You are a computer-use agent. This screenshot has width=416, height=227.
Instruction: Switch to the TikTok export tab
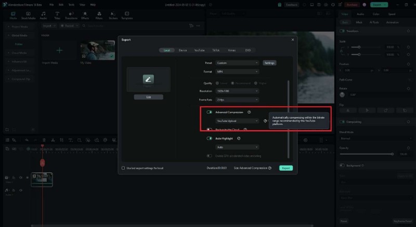tap(216, 50)
